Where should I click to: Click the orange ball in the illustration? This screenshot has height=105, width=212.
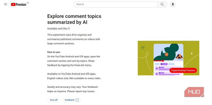tap(167, 54)
